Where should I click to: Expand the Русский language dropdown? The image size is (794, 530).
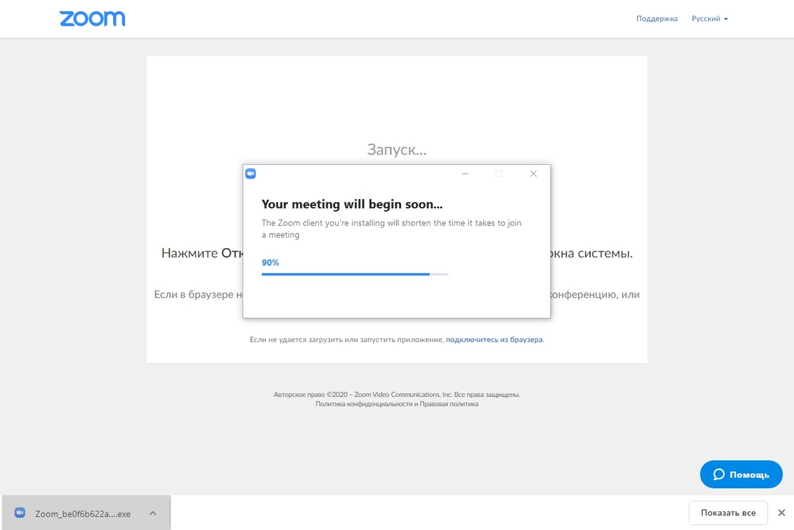point(710,19)
